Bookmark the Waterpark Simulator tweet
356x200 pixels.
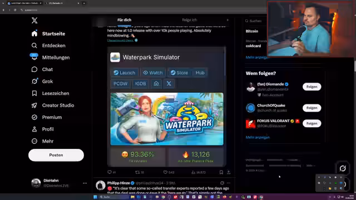(221, 172)
